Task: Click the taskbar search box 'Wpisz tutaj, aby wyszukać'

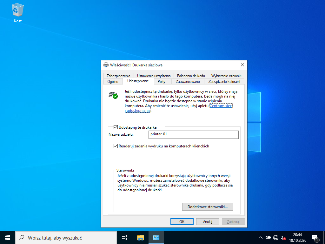Action: (x=66, y=238)
